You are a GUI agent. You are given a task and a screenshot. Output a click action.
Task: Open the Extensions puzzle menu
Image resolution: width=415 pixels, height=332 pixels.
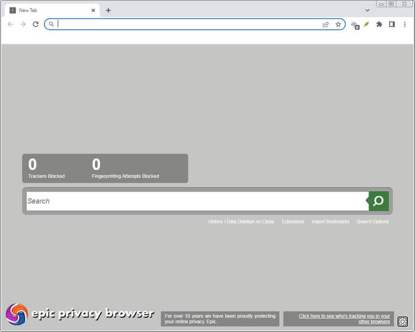tap(379, 24)
